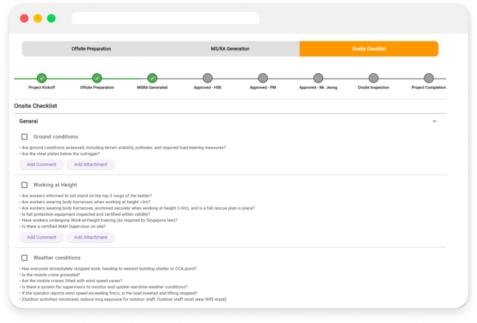Tick the Working at Height checkbox

[24, 185]
